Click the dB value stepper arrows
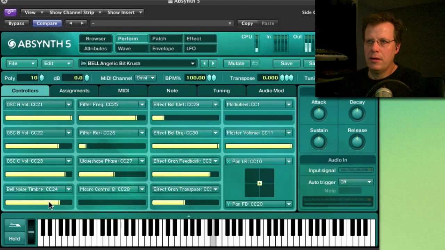The image size is (445, 250). (87, 78)
